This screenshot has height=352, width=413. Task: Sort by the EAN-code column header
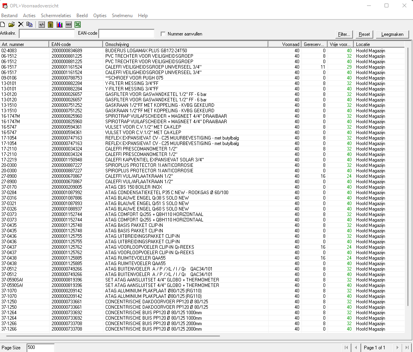coord(76,44)
